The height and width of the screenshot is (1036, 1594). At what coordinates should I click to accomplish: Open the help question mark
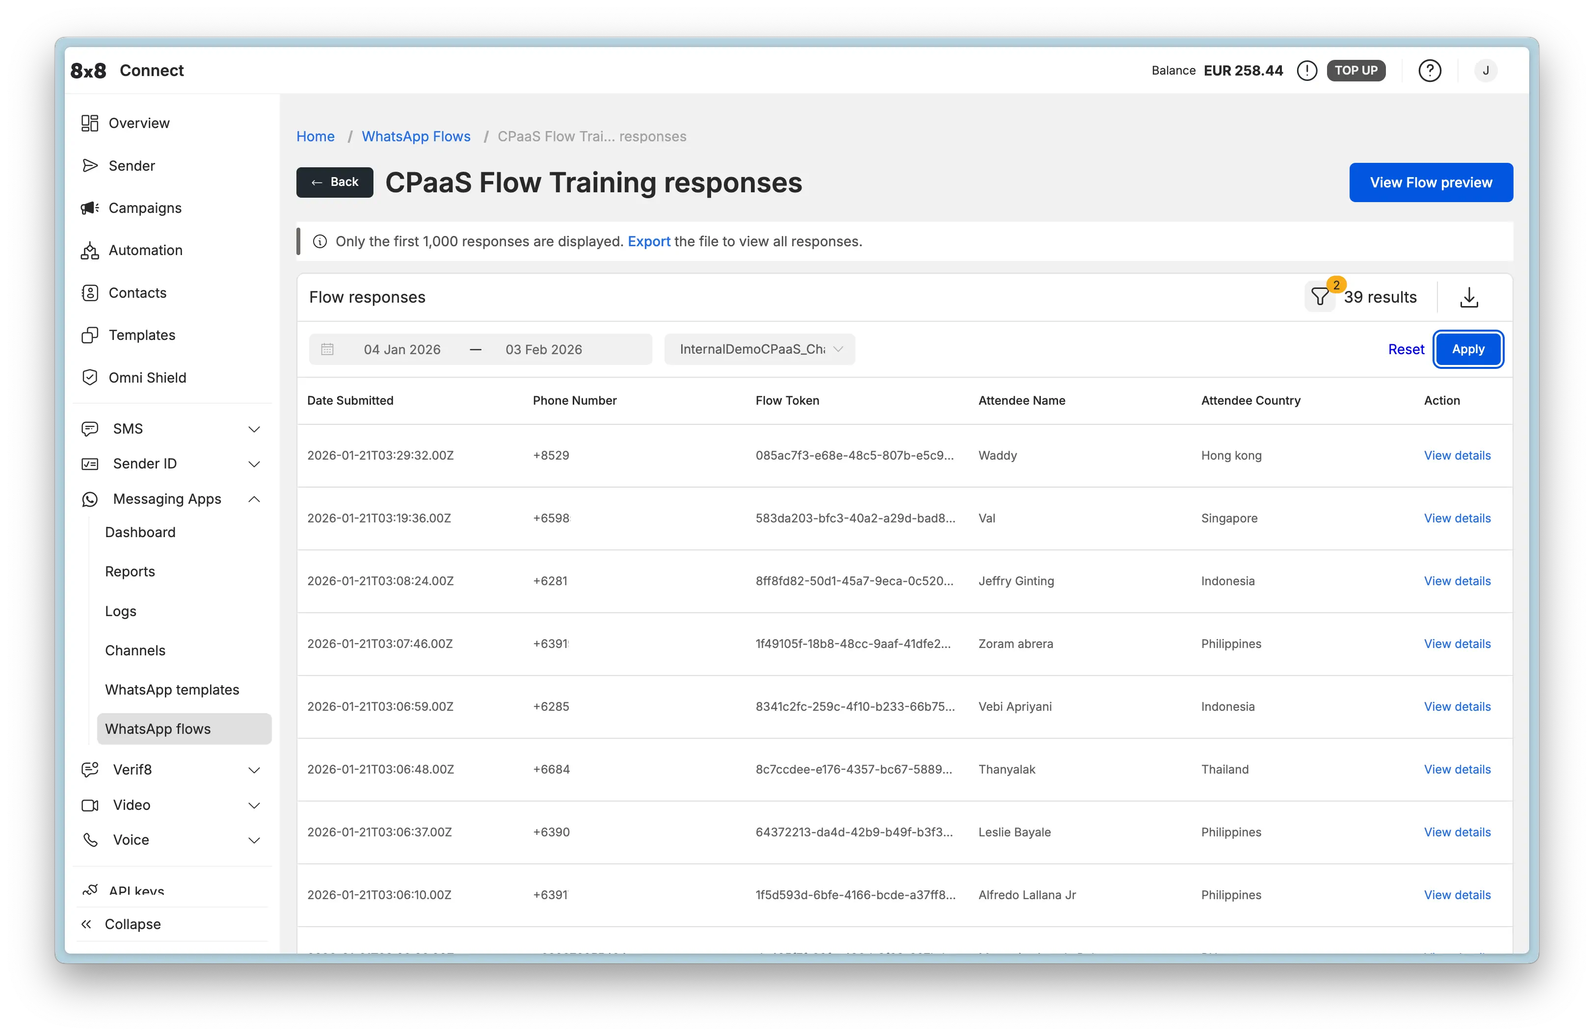tap(1430, 70)
